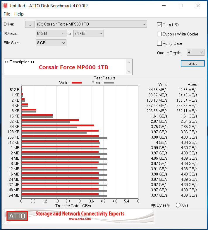Click the 16 KB row label in chart
Viewport: 208px width, 230px height.
tap(15, 116)
